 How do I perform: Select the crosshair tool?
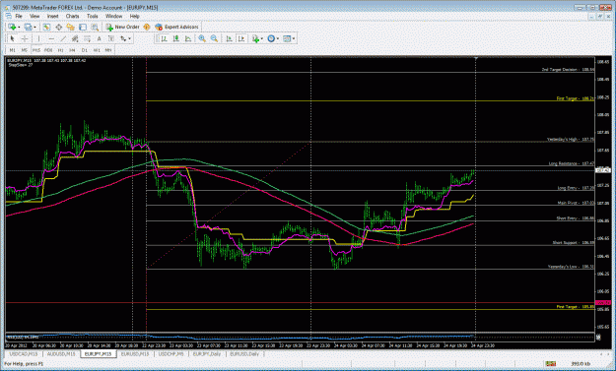pos(25,38)
